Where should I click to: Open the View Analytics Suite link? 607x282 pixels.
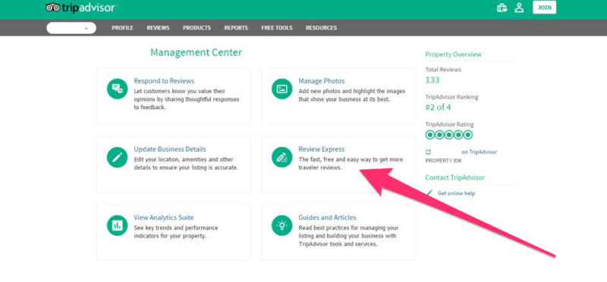(x=164, y=218)
